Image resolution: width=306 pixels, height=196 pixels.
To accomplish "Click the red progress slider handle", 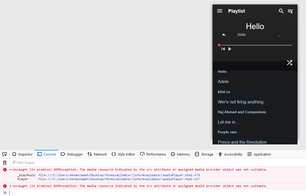I will pos(219,45).
